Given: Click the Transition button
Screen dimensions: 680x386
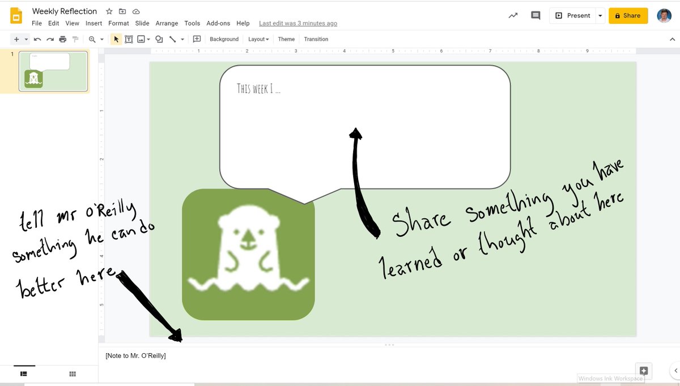Looking at the screenshot, I should point(316,39).
